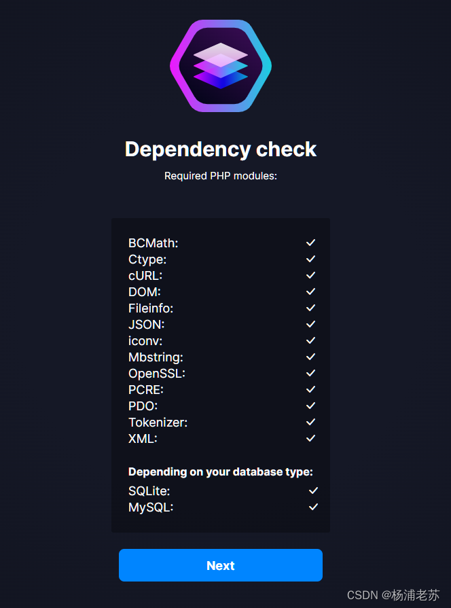The height and width of the screenshot is (608, 451).
Task: Click the Tokenizer module checkmark
Action: point(310,422)
